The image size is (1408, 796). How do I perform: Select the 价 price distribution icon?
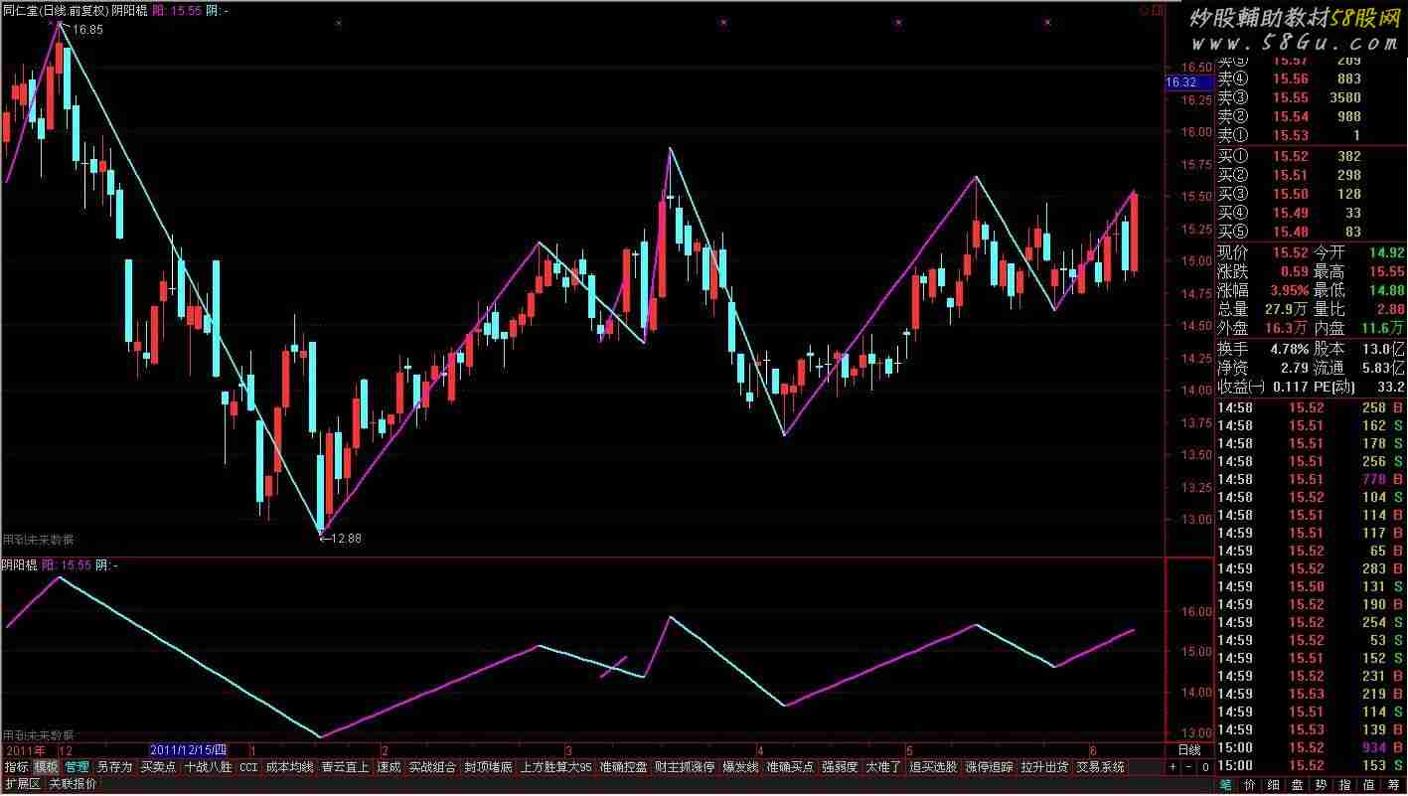[x=1250, y=785]
